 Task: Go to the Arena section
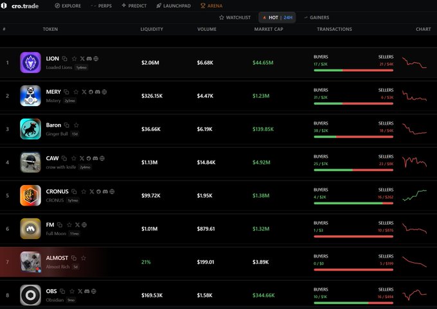click(211, 6)
